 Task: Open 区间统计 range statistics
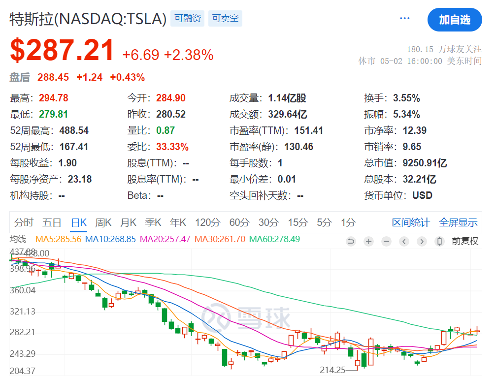[x=411, y=222]
